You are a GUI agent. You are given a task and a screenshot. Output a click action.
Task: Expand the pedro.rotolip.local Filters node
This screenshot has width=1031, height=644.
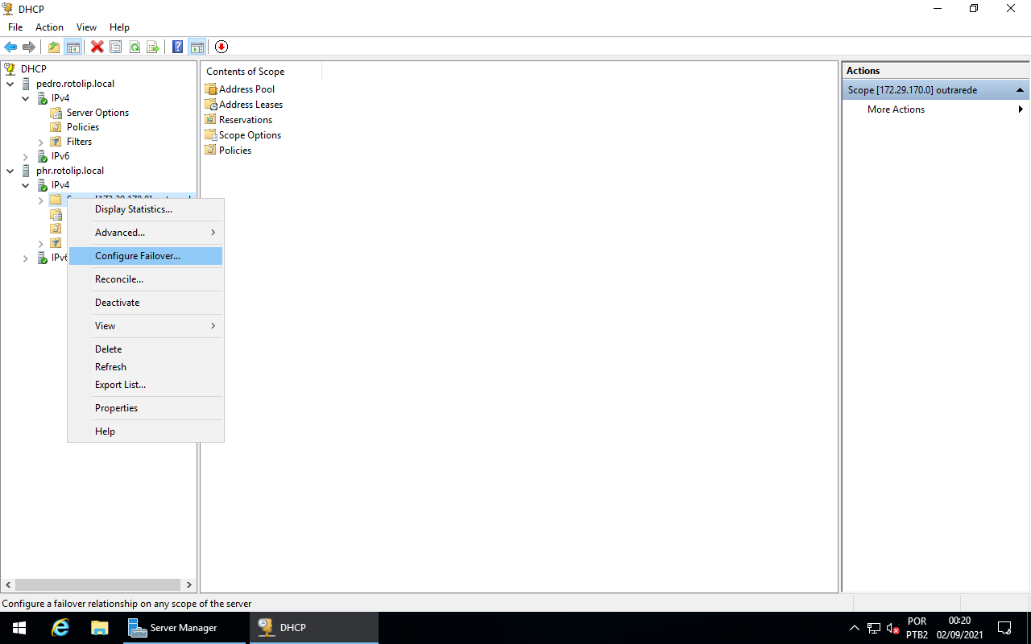tap(39, 141)
